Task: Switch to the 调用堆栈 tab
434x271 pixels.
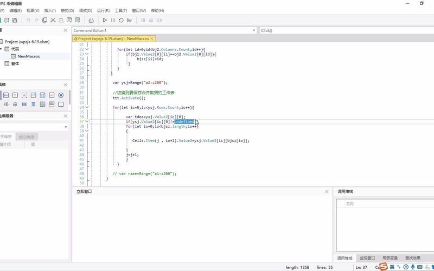Action: (x=344, y=258)
